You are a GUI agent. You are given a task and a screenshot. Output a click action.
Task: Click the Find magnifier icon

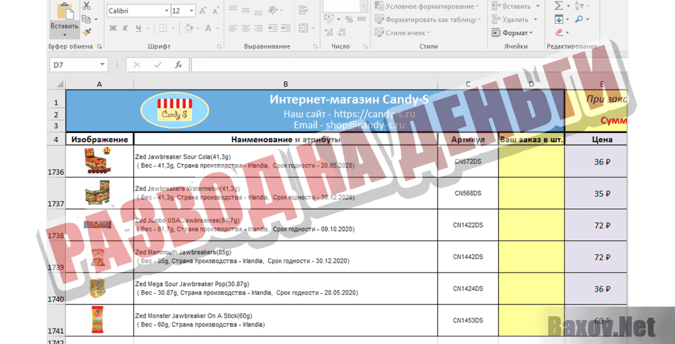579,19
